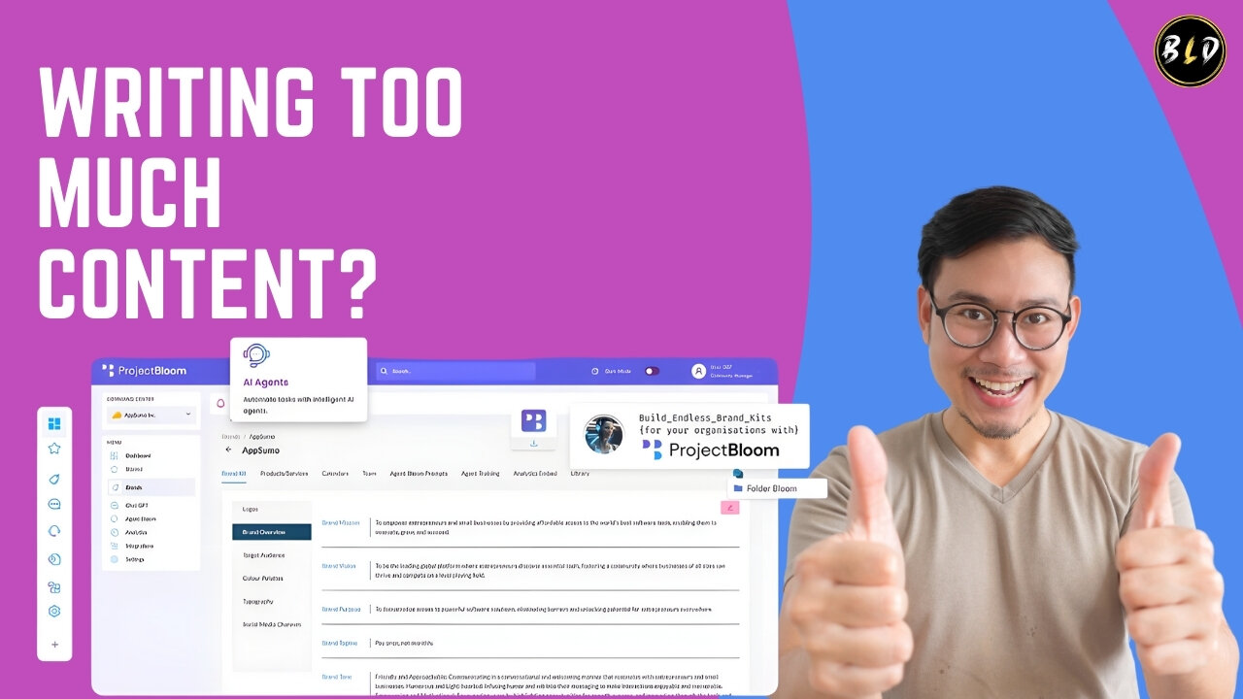Switch to the Agent Training tab
The image size is (1243, 699).
[x=481, y=474]
